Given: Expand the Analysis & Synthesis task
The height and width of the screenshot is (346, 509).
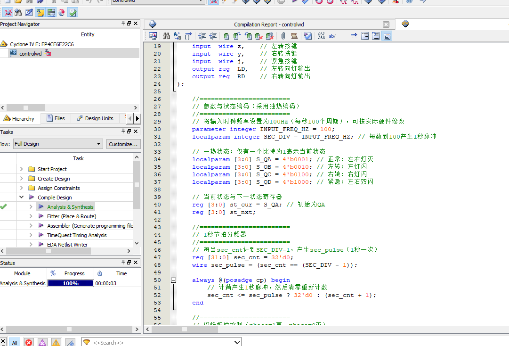Looking at the screenshot, I should 31,206.
